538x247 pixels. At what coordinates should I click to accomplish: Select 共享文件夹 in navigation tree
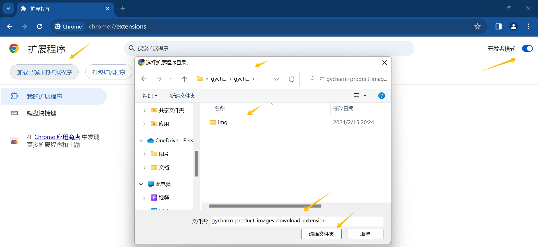pos(168,110)
